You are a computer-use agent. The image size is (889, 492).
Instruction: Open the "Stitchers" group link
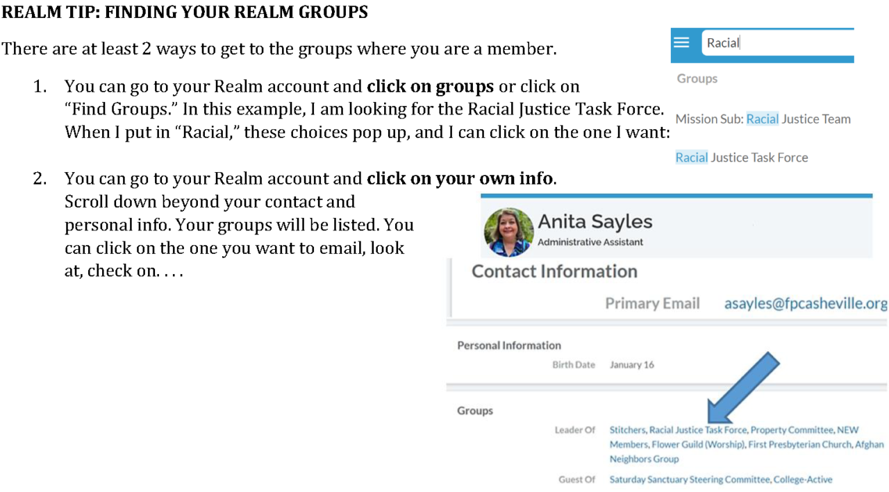[x=628, y=430]
